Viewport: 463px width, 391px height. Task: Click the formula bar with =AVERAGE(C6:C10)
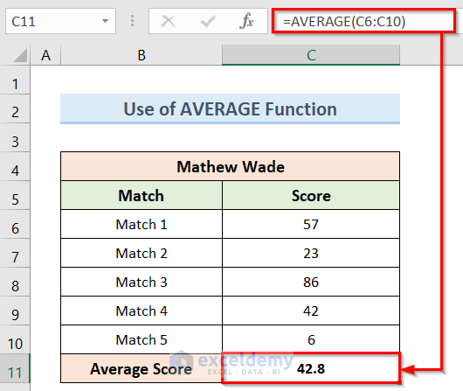[x=363, y=21]
